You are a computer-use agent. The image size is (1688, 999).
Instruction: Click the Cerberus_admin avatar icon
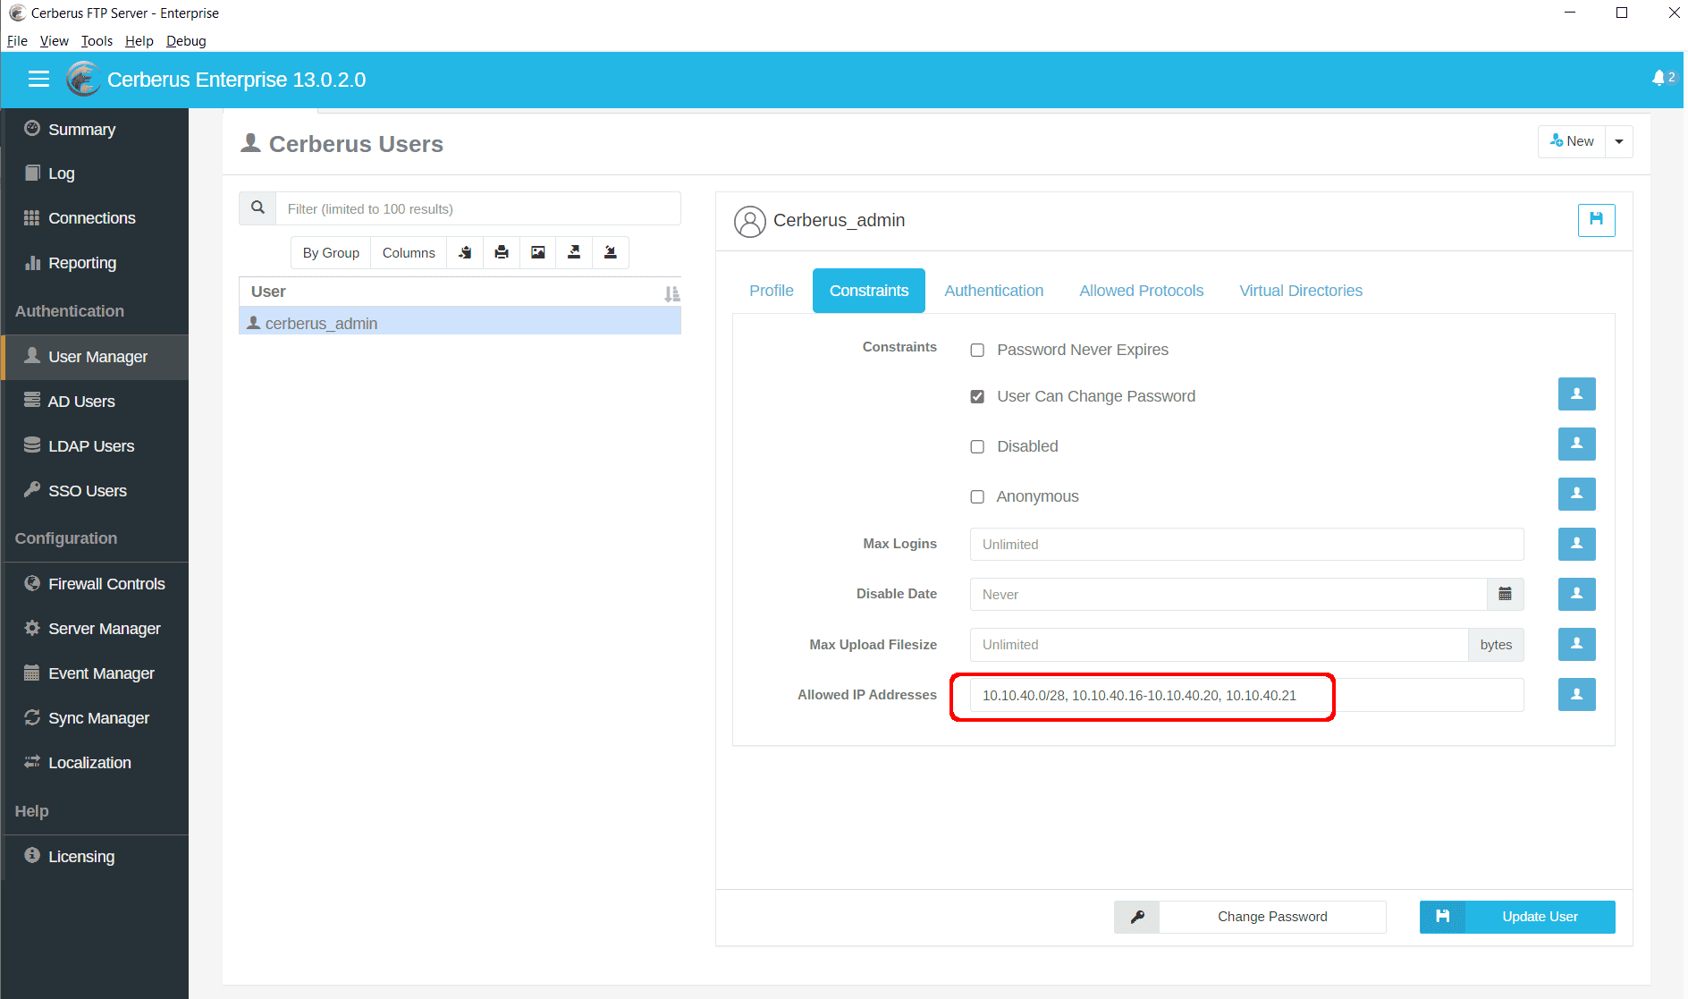pyautogui.click(x=749, y=221)
